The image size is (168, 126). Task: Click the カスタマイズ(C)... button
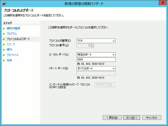(105, 85)
